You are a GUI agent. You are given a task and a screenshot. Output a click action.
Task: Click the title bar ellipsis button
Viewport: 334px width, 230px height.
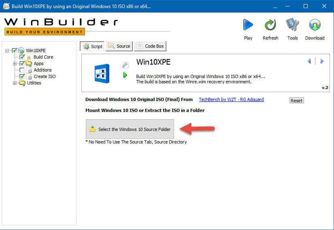point(275,6)
